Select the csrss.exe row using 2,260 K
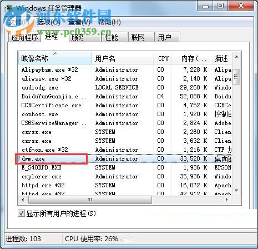Image resolution: width=258 pixels, height=249 pixels. tap(125, 132)
